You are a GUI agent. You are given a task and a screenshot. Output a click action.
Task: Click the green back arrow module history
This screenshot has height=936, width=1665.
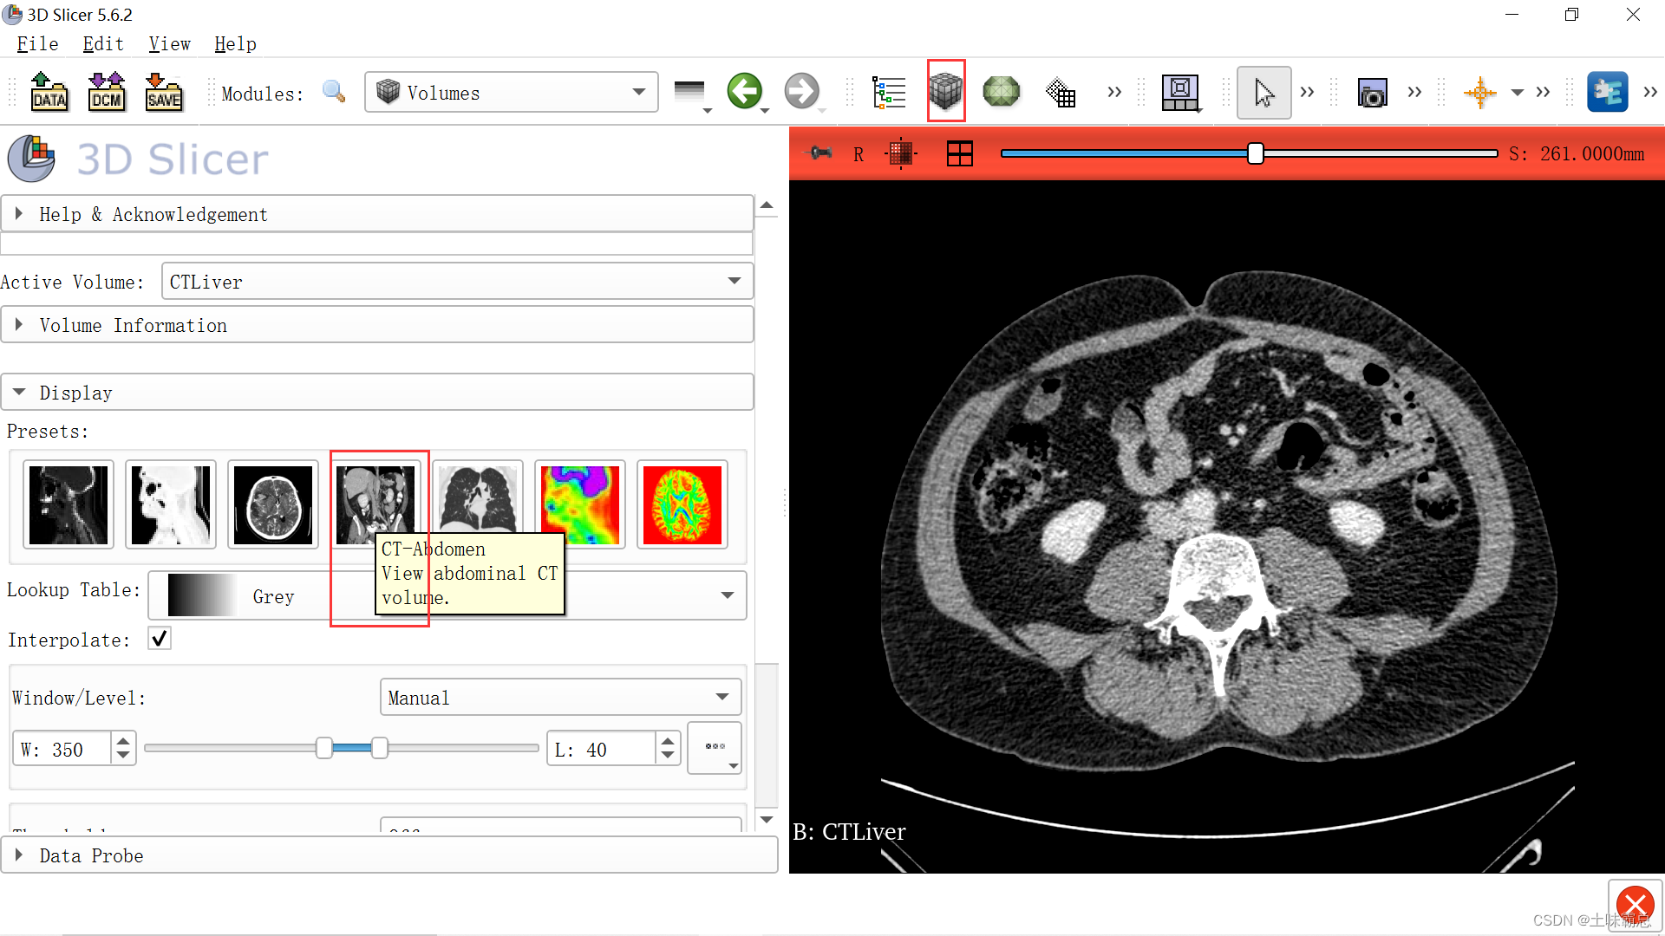744,92
